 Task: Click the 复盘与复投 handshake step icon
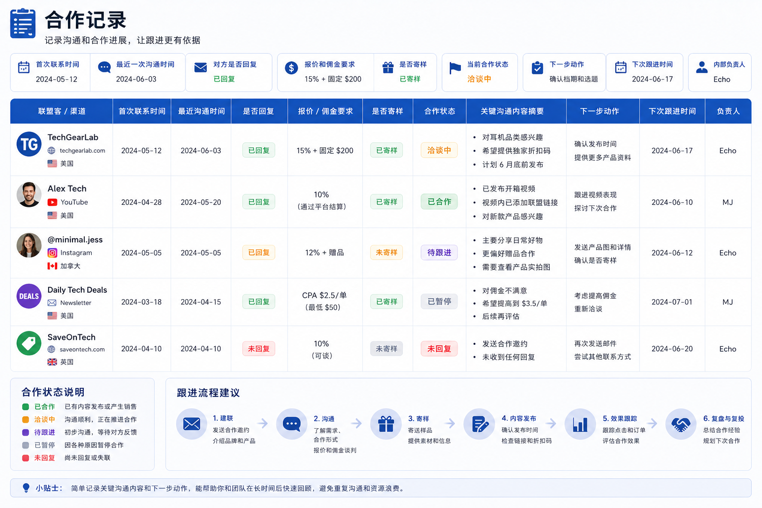pyautogui.click(x=681, y=424)
